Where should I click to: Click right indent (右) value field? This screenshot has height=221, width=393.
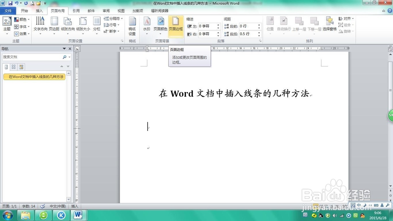[x=207, y=34]
